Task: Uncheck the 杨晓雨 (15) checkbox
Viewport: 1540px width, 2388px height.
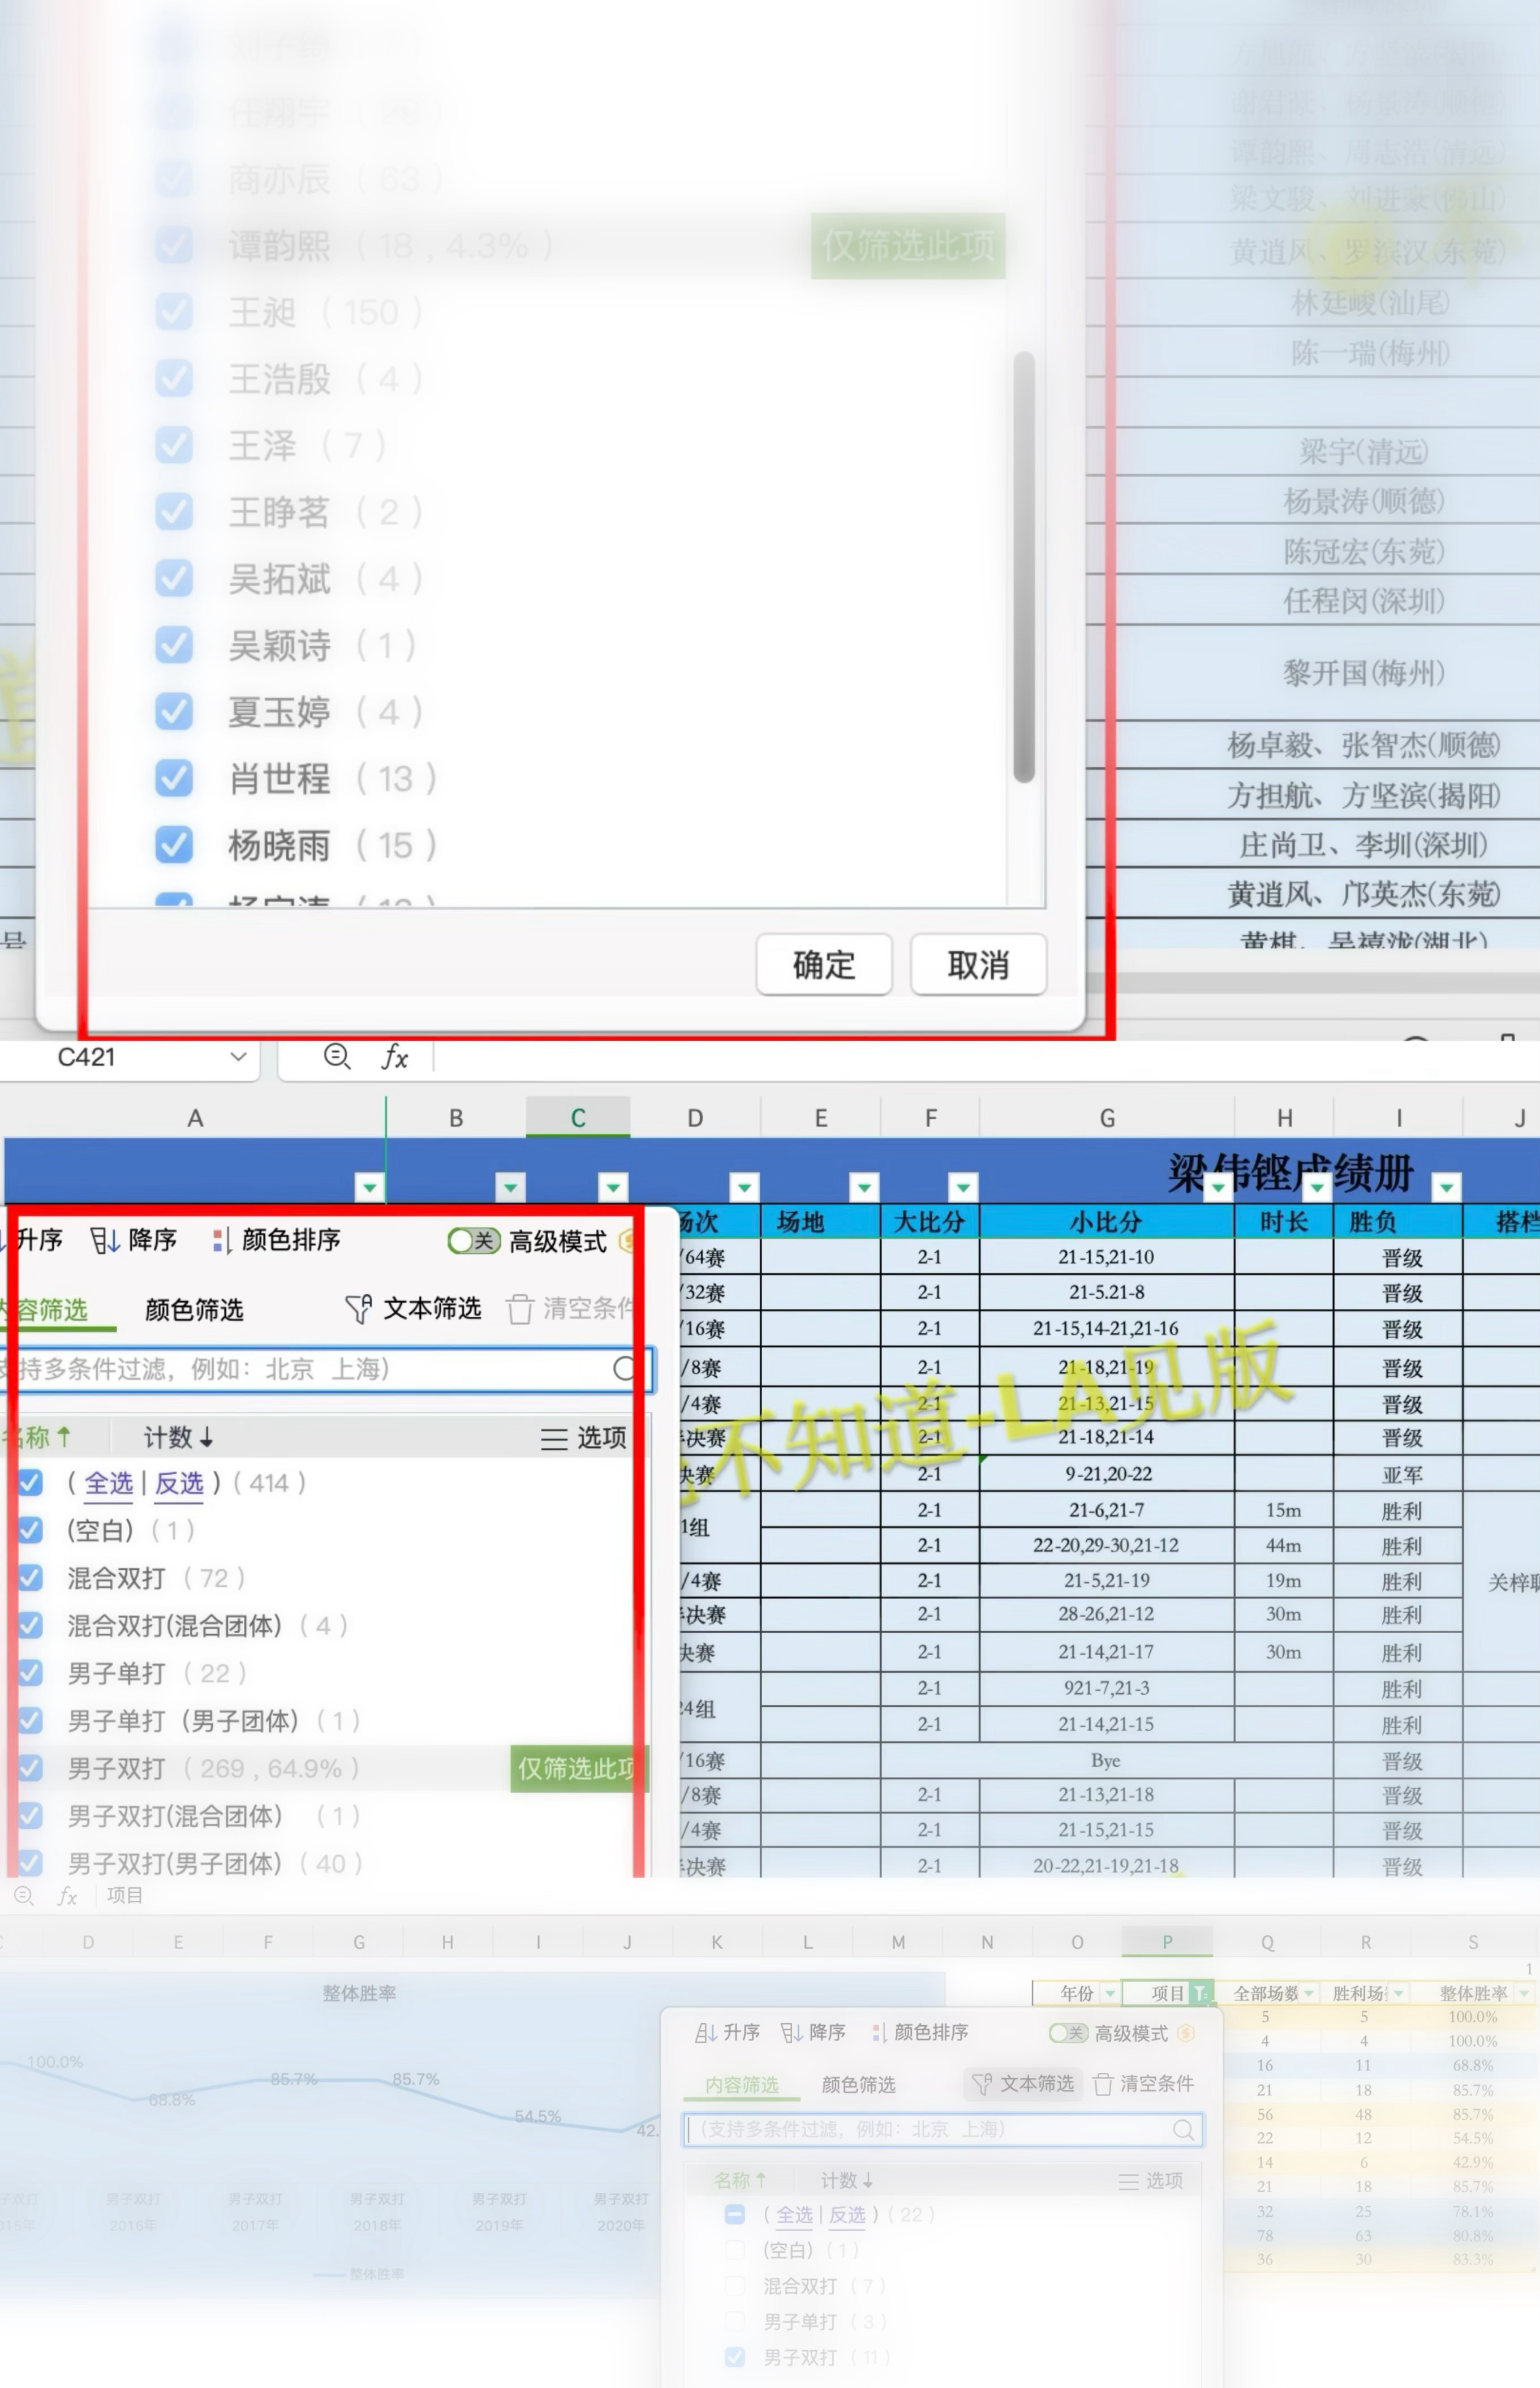Action: (x=174, y=845)
